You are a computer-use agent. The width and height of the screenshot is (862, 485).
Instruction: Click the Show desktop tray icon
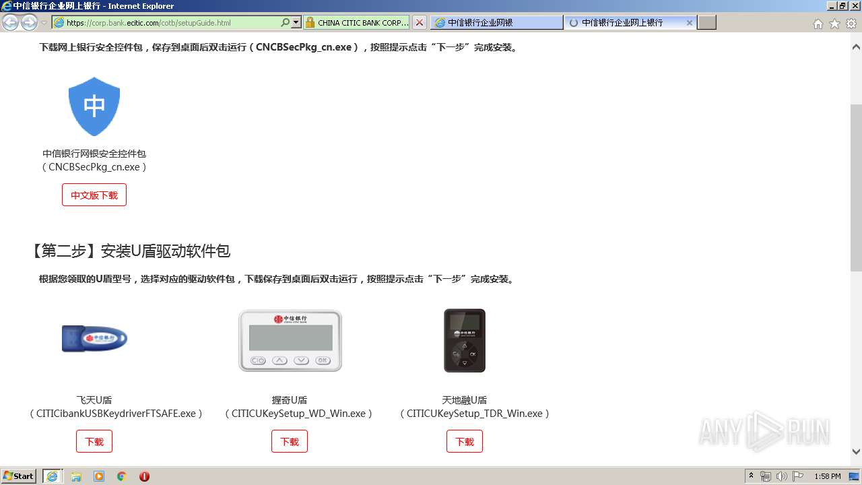[x=854, y=476]
